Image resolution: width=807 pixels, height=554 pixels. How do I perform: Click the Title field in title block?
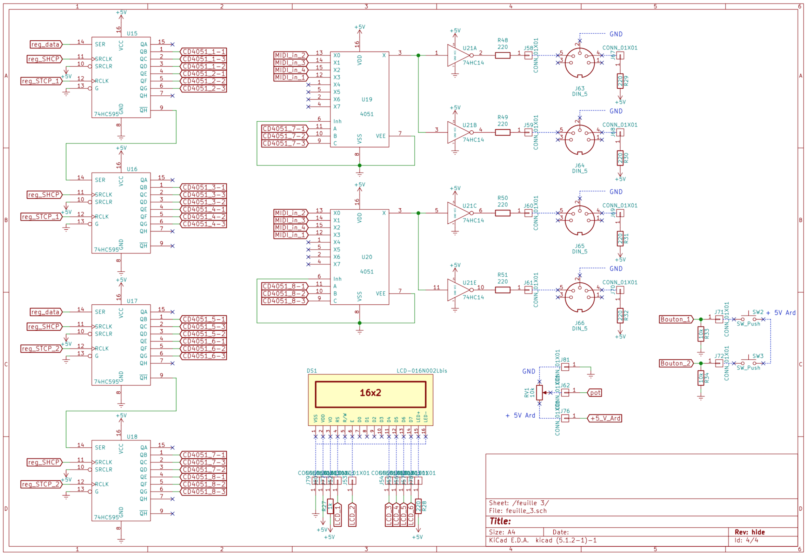coord(500,521)
